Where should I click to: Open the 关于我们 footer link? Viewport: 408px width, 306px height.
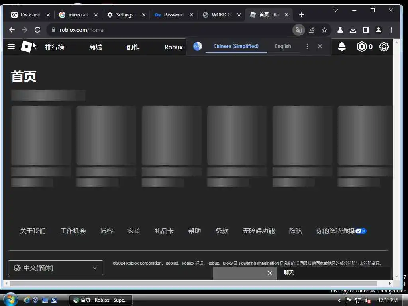point(33,231)
